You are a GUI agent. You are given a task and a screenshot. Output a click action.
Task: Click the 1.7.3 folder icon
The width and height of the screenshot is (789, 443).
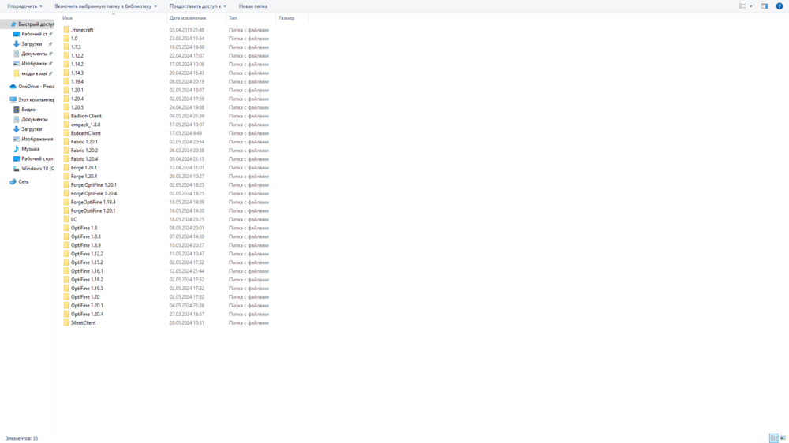click(x=66, y=47)
